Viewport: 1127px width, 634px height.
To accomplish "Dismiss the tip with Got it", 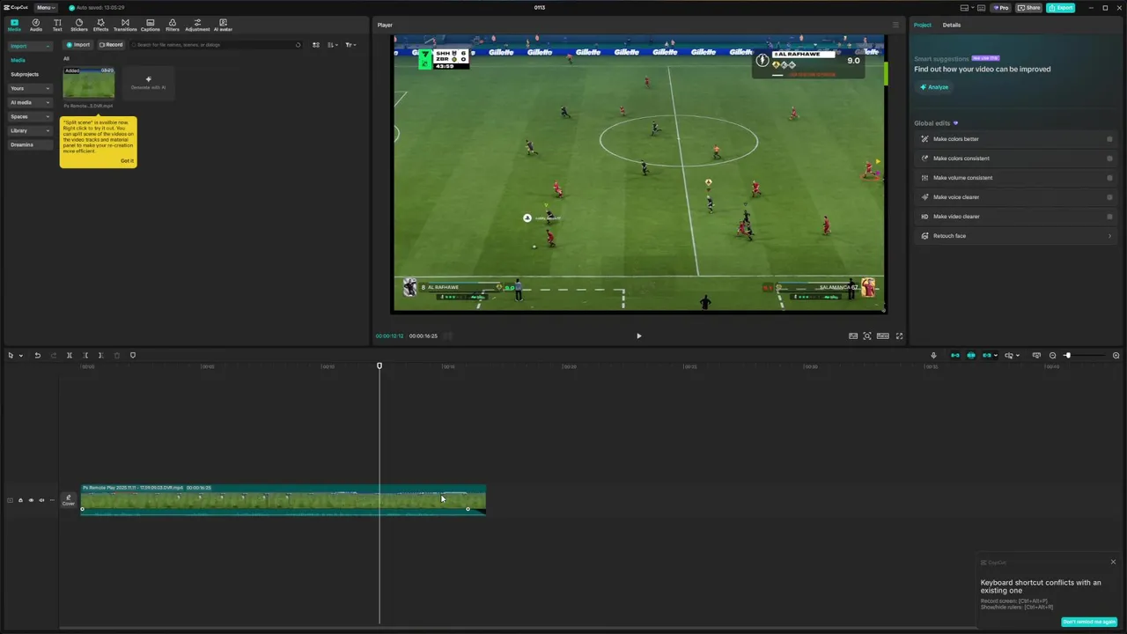I will point(127,160).
